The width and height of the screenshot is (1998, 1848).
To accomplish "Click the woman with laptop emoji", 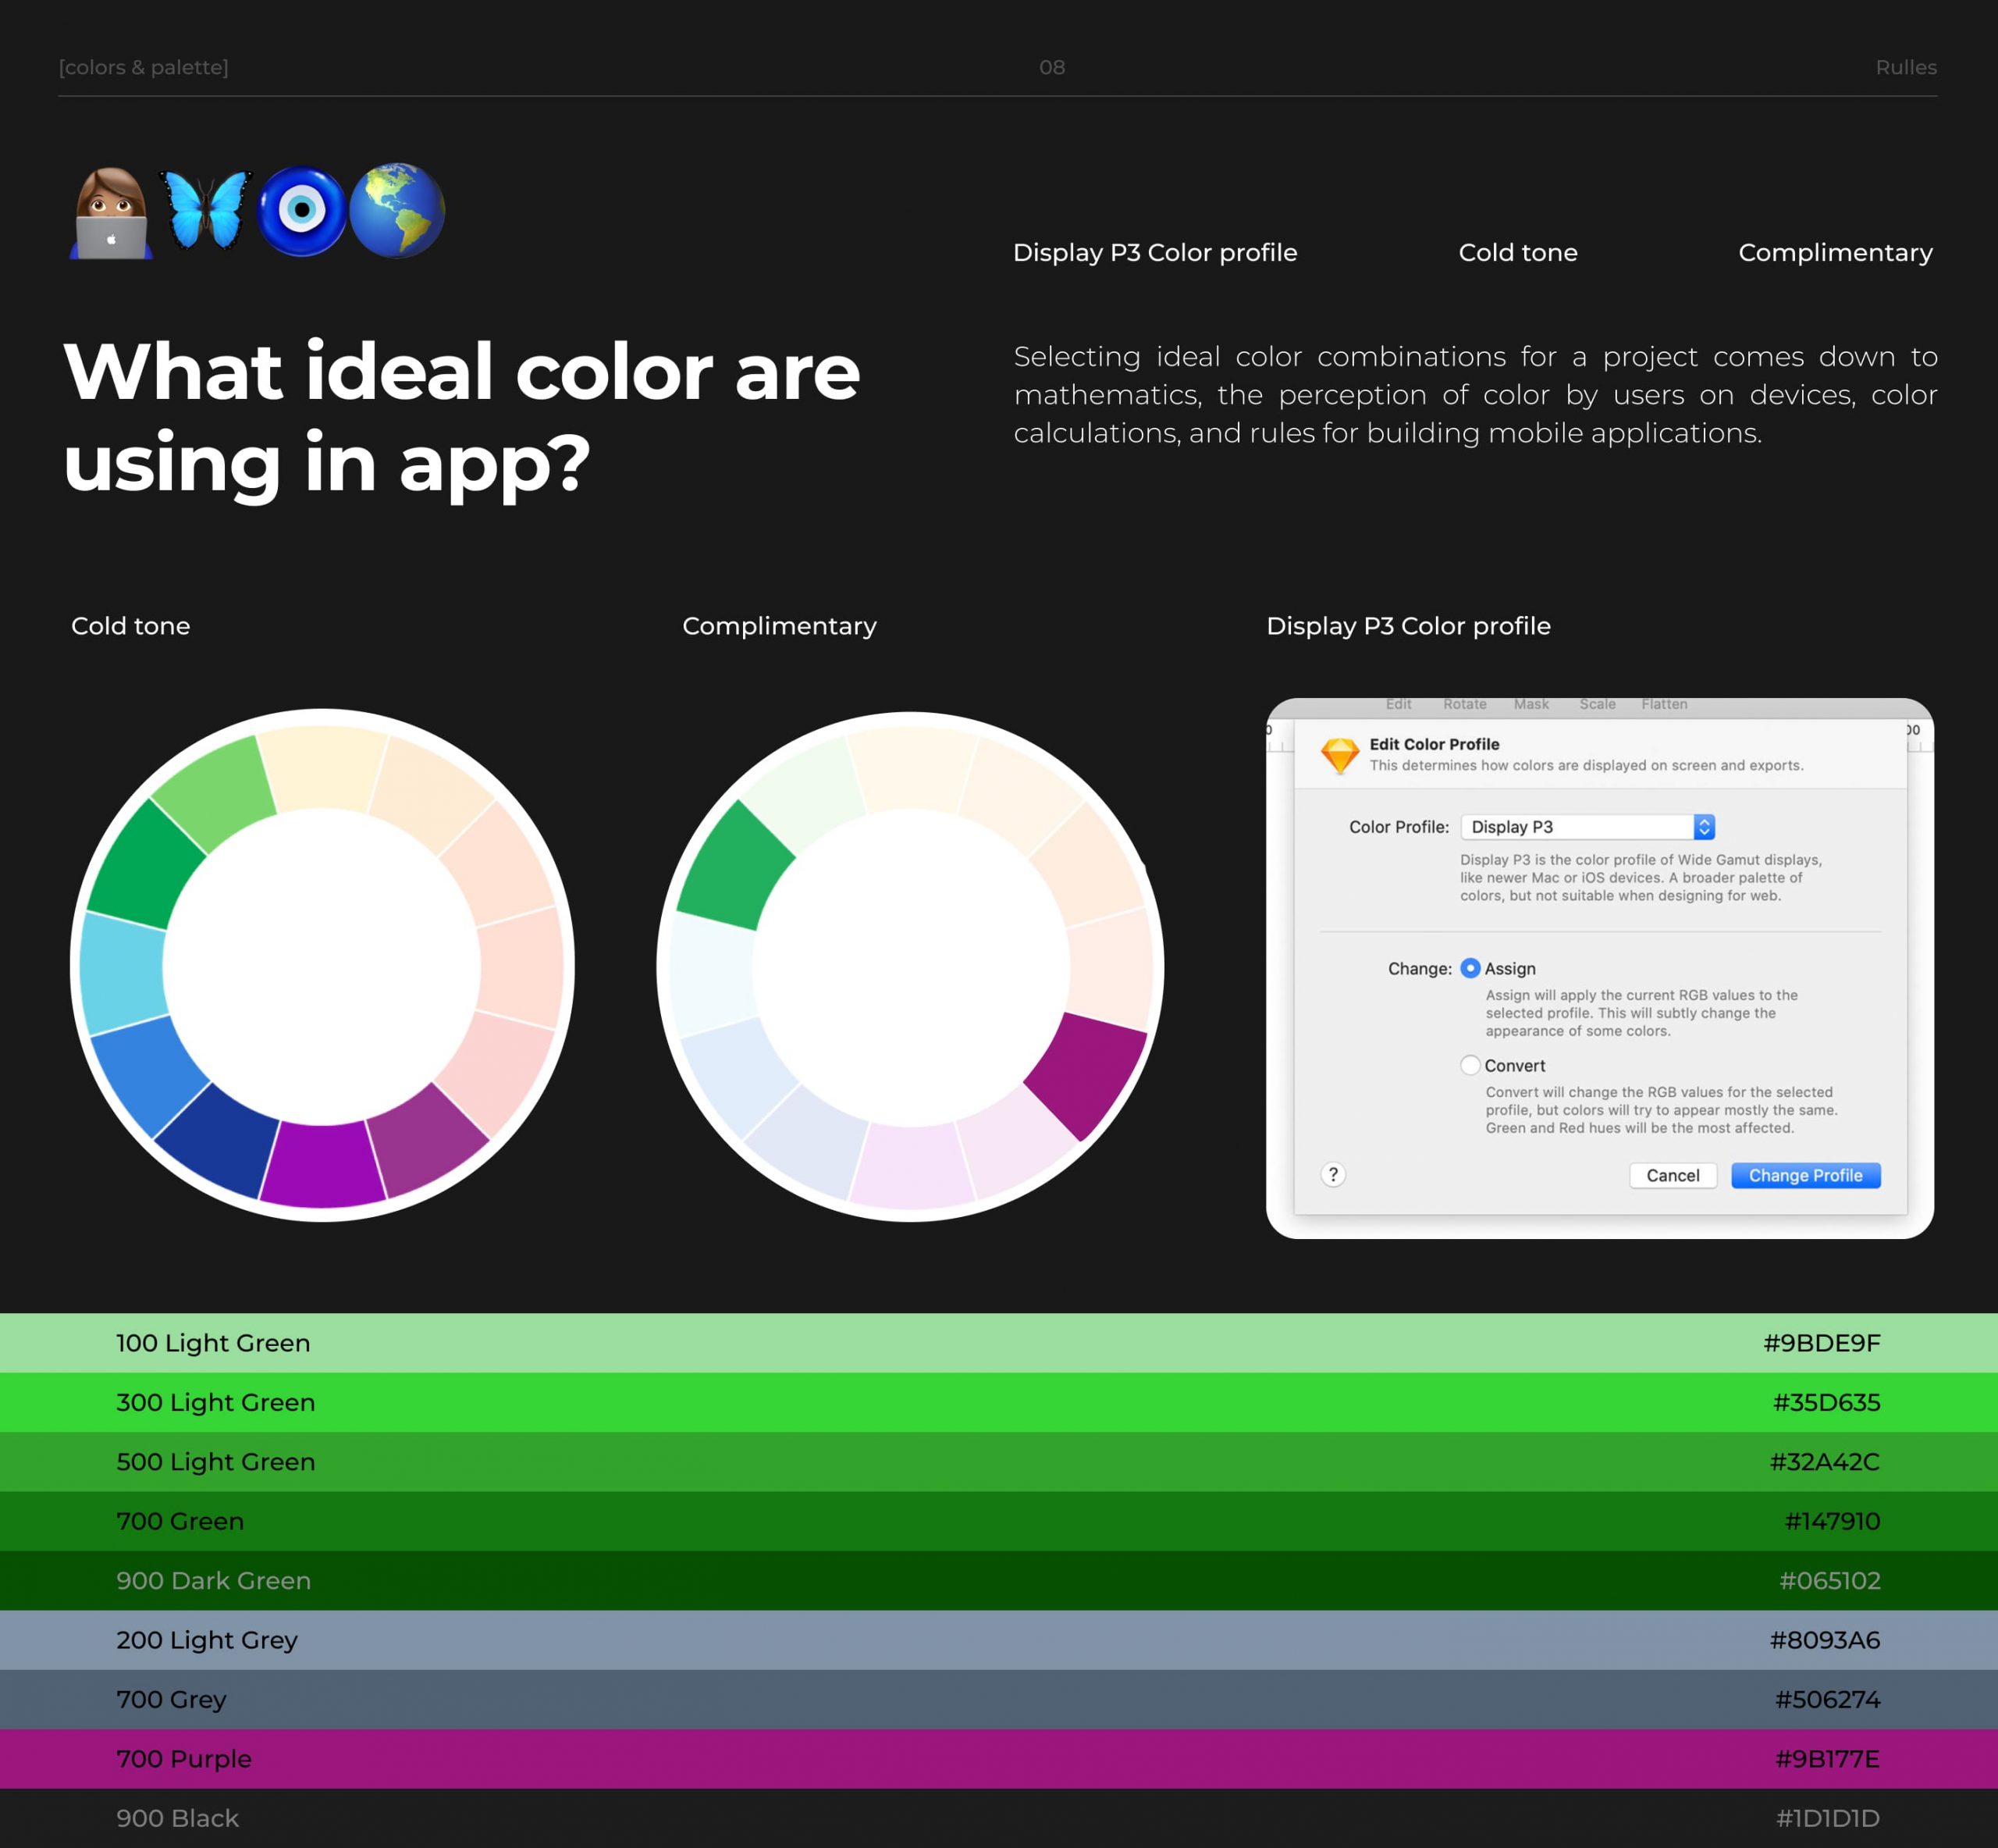I will tap(111, 213).
